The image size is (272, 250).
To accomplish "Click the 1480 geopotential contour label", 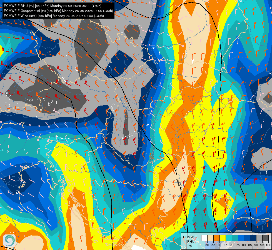I will click(178, 182).
